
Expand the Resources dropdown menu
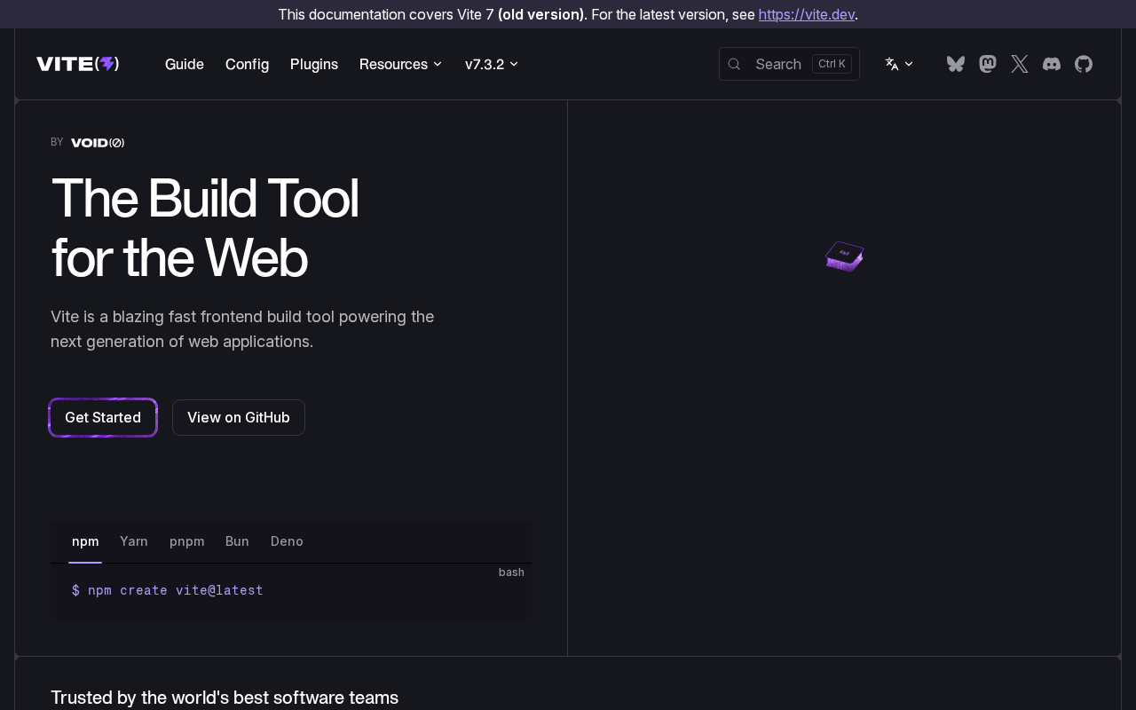(x=400, y=64)
